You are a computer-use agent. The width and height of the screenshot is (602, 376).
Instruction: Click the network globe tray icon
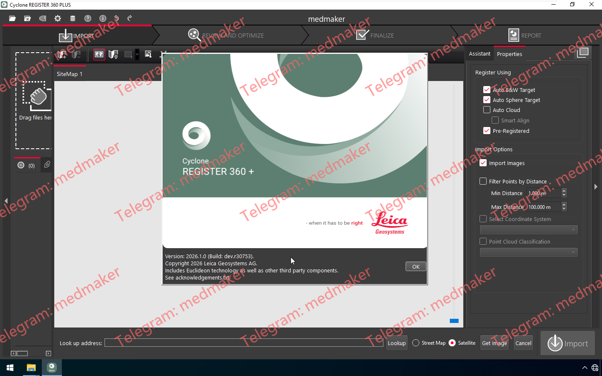point(595,368)
